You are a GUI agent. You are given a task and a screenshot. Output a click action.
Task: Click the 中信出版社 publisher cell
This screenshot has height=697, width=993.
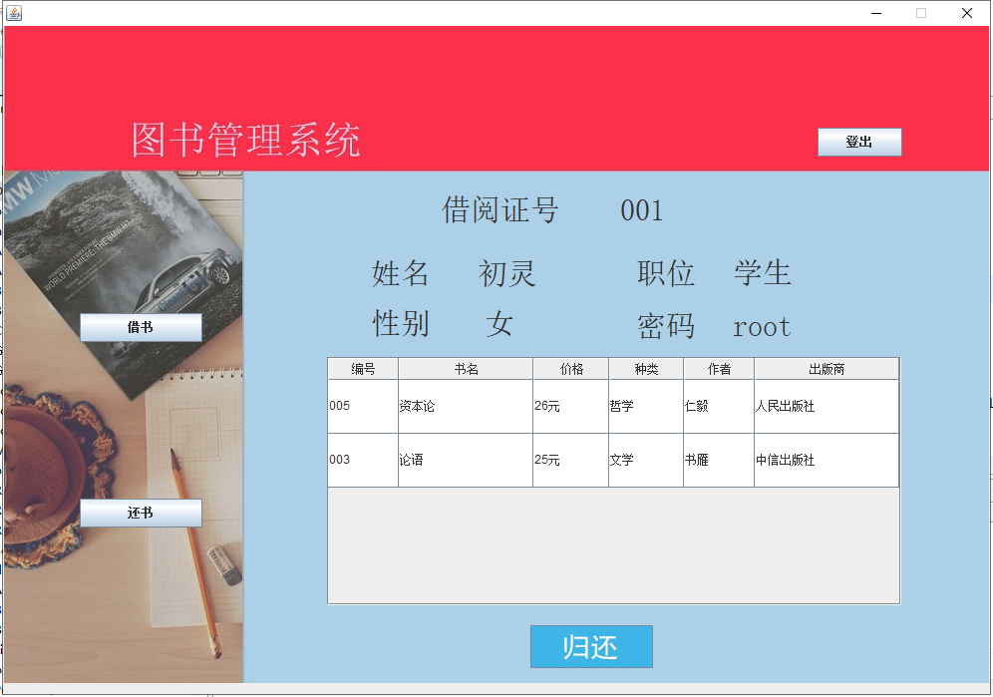coord(827,460)
